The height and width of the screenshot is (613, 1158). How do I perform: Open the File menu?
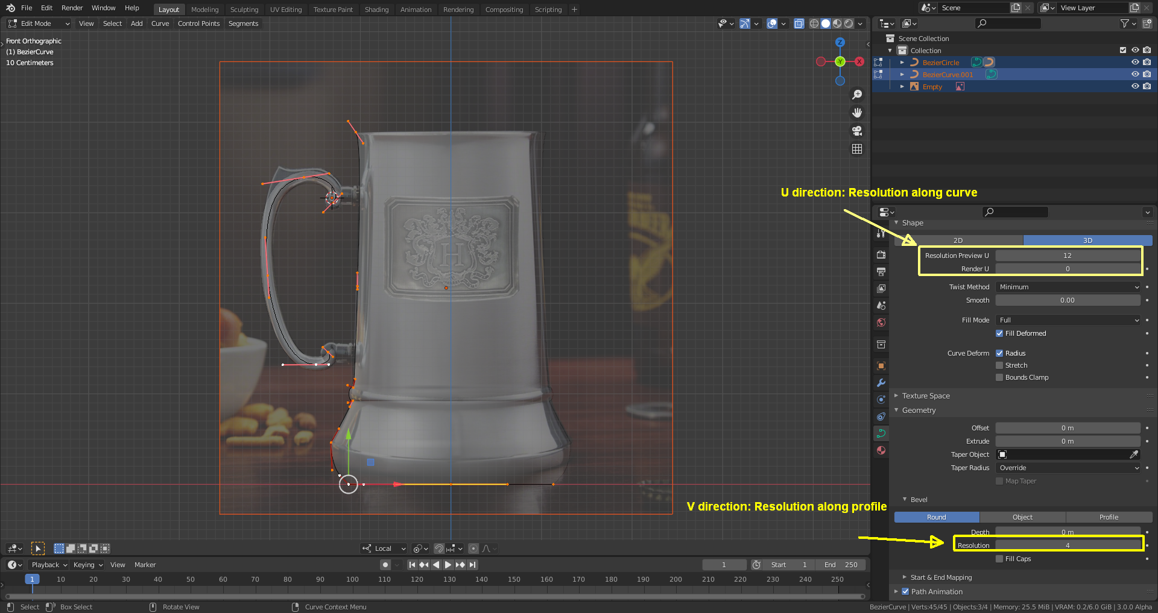tap(27, 8)
